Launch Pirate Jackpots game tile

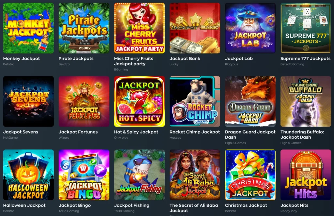[x=84, y=28]
